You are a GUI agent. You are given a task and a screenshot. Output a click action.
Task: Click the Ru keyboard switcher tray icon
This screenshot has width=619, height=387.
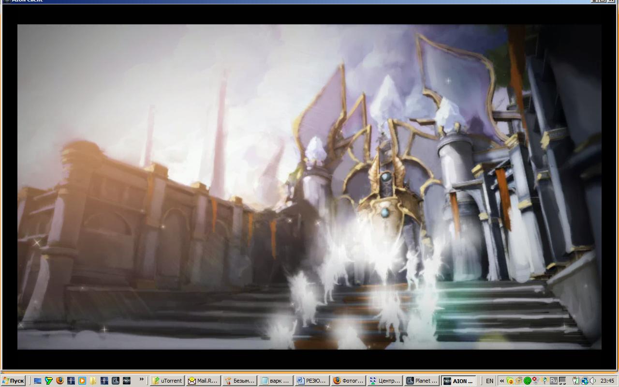pyautogui.click(x=554, y=381)
